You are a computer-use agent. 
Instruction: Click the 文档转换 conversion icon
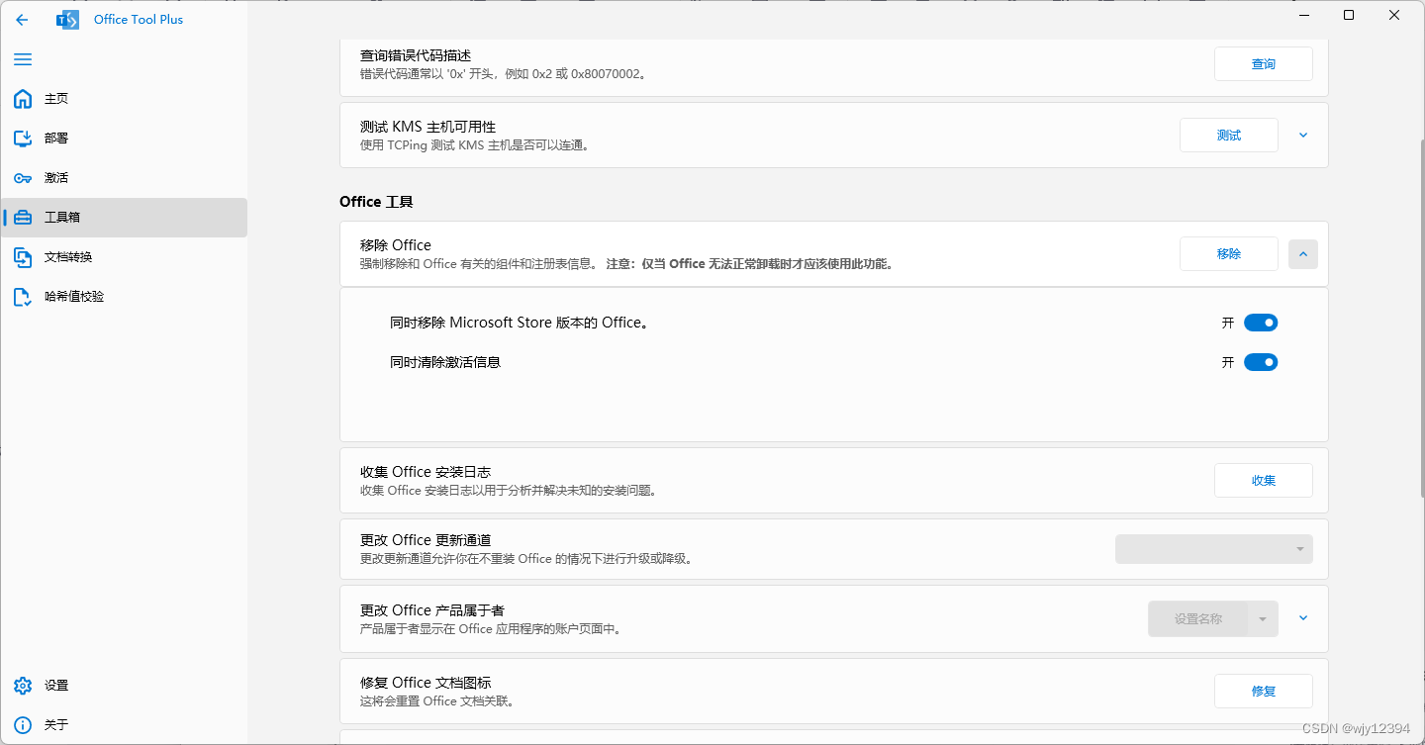pyautogui.click(x=23, y=257)
